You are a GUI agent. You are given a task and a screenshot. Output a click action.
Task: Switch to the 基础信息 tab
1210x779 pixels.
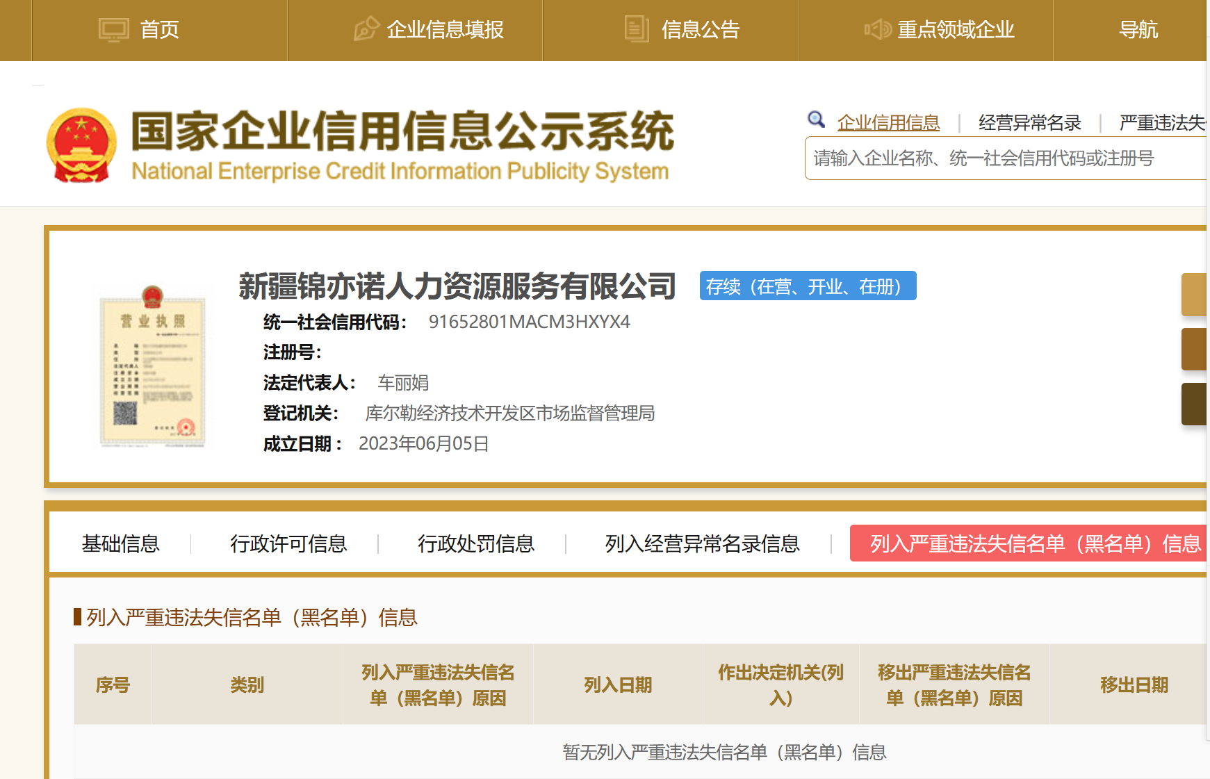click(121, 543)
